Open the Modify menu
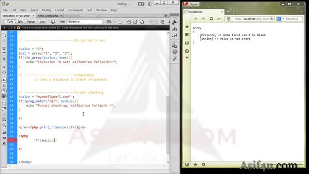This screenshot has height=174, width=309. [x=46, y=10]
